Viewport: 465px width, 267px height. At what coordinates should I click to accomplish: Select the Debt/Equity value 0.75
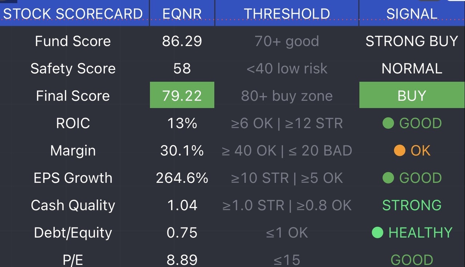(x=182, y=232)
